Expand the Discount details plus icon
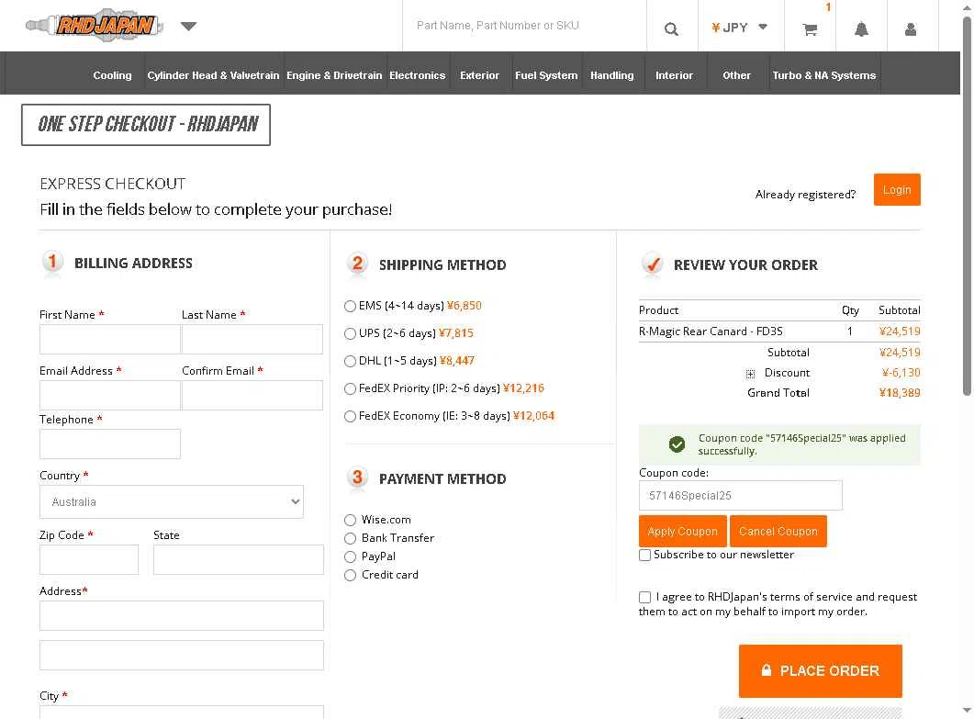 click(750, 374)
